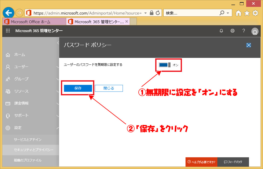The image size is (263, 169).
Task: Click the question mark help icon
Action: tap(244, 31)
